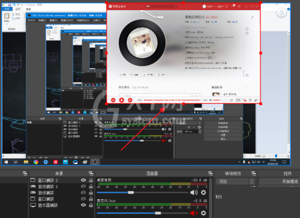300x218 pixels.
Task: Move the Paint zoom slider handle
Action: point(276,156)
